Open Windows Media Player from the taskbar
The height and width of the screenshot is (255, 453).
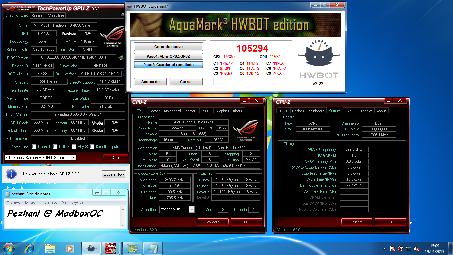(x=70, y=248)
